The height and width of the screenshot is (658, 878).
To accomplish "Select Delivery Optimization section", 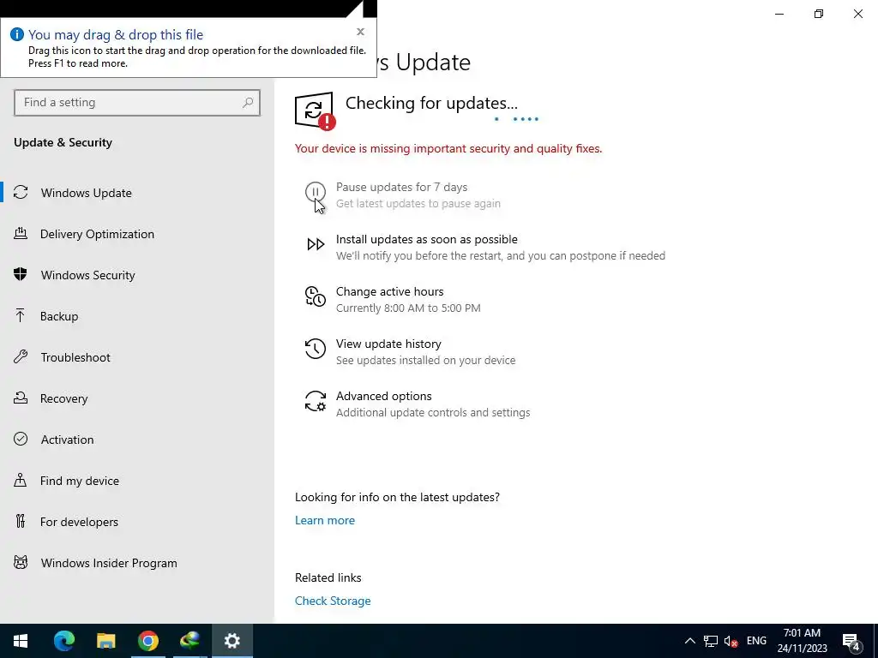I will (x=137, y=234).
